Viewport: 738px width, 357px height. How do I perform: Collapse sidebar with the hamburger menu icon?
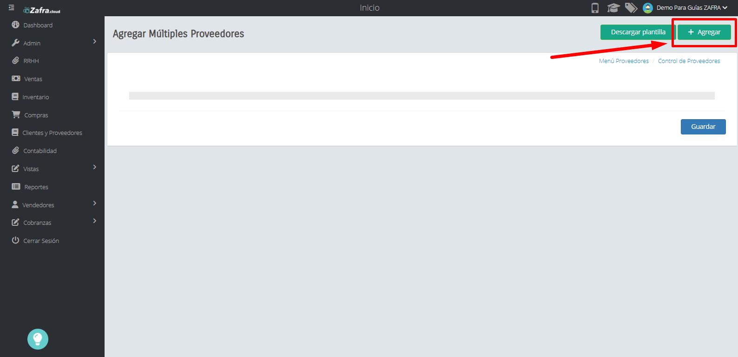tap(12, 8)
